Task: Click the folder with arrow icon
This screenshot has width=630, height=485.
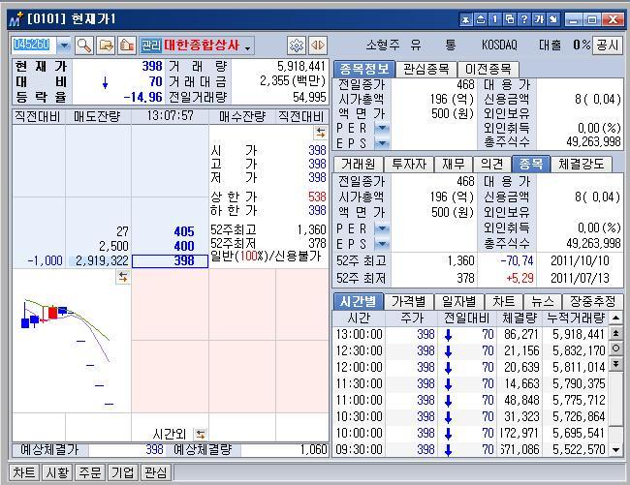Action: tap(106, 45)
